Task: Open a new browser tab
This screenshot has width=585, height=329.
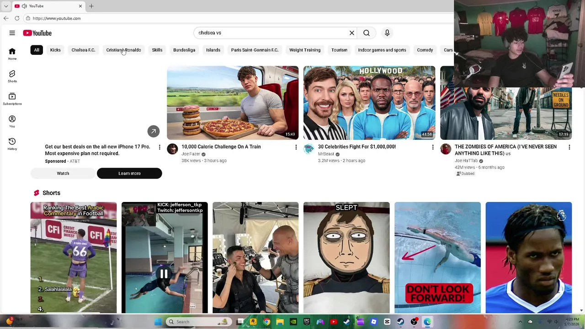Action: 91,6
